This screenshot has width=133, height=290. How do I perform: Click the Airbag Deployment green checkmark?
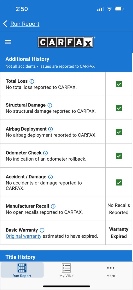coord(119,132)
